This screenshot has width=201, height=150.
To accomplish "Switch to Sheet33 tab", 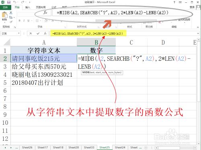I will (x=89, y=148).
